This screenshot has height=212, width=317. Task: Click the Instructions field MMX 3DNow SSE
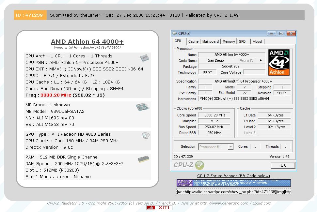pyautogui.click(x=245, y=98)
